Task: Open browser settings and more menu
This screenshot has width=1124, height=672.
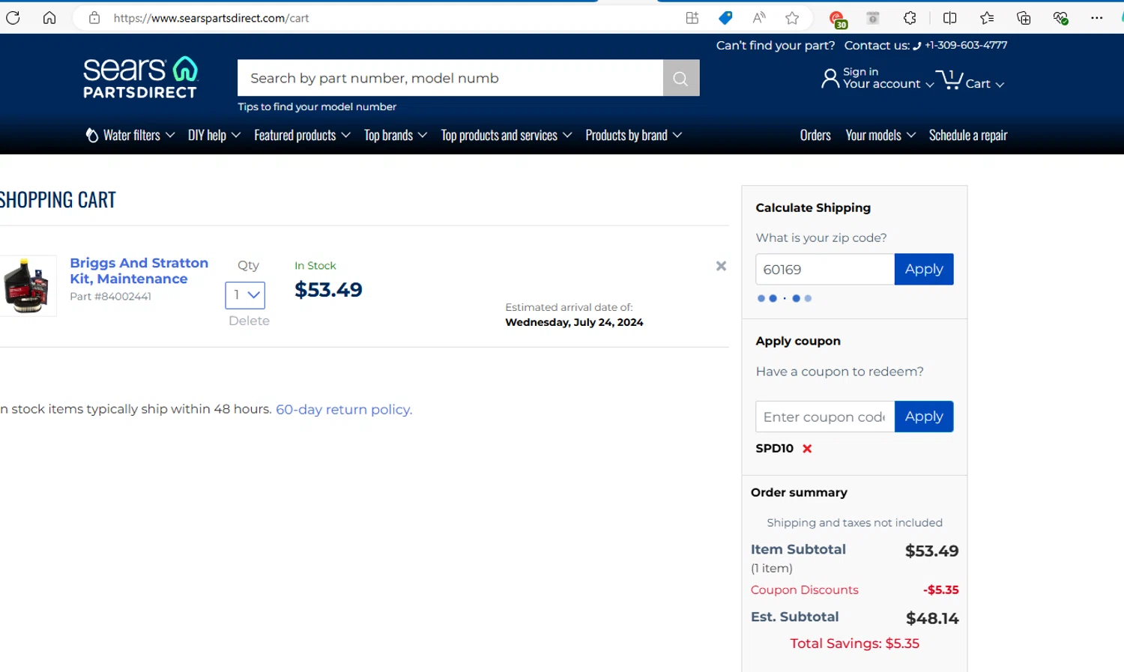Action: 1097,18
